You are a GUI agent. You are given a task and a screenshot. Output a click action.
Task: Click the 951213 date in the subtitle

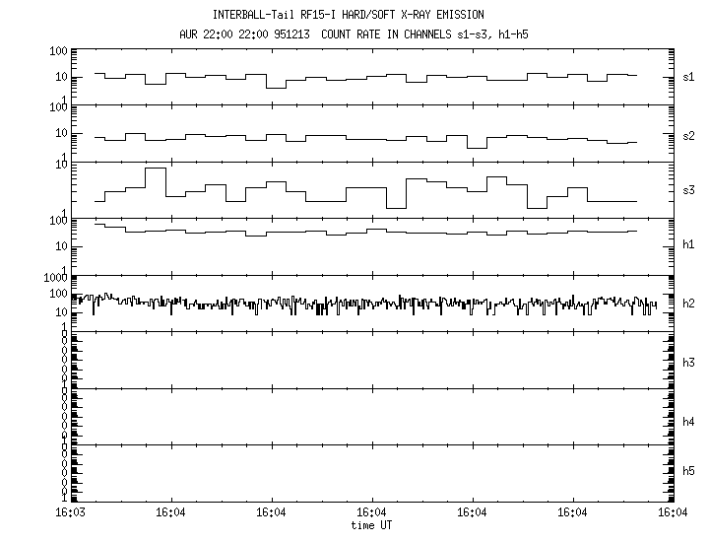click(x=295, y=34)
